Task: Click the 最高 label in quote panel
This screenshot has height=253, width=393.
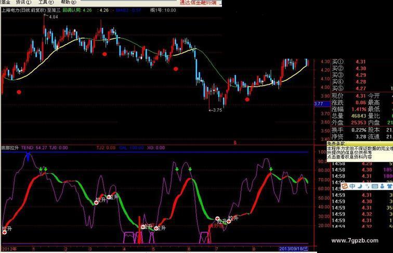Action: click(x=374, y=103)
